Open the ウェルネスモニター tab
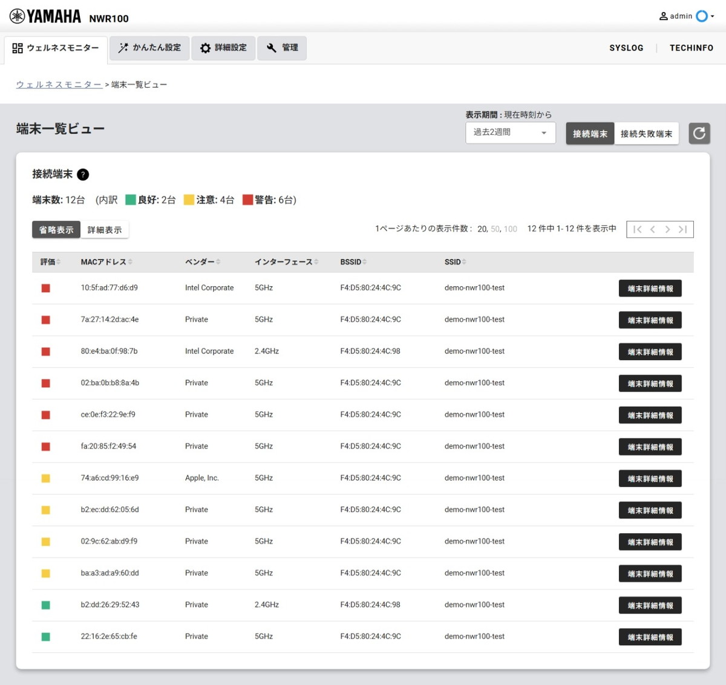726x685 pixels. point(56,48)
